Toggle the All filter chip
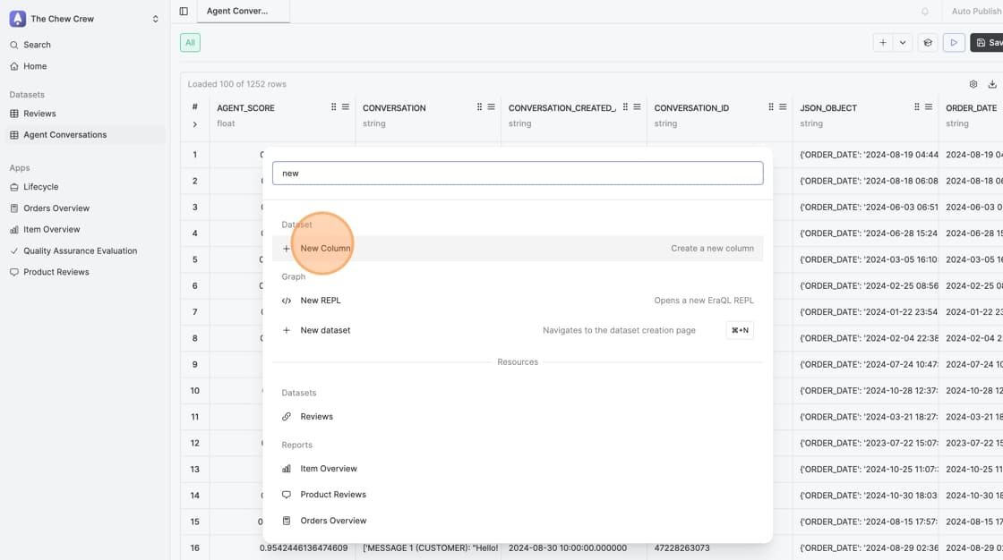 190,42
